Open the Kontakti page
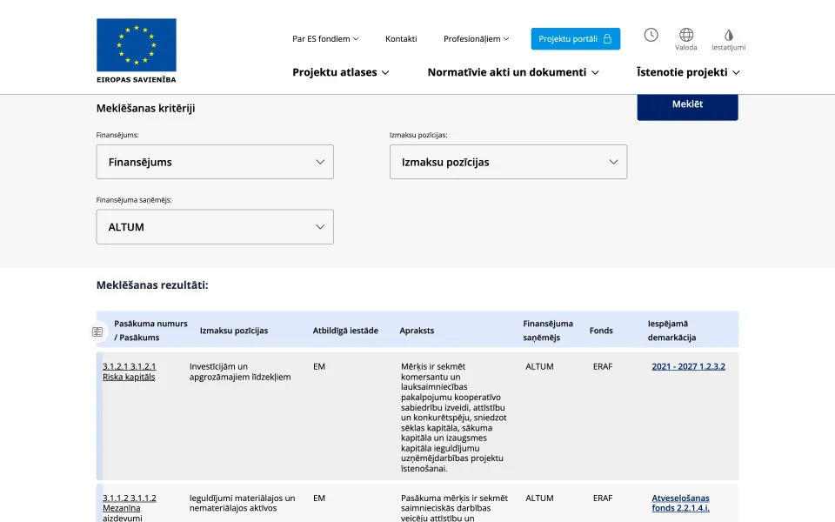 [401, 39]
